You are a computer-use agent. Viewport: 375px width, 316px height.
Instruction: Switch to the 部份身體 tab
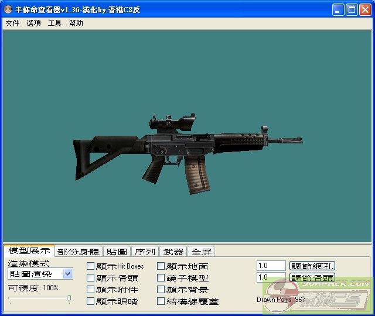click(x=79, y=252)
